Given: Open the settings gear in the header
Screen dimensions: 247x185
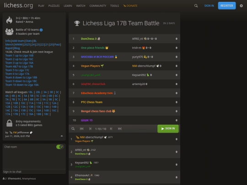Looking at the screenshot, I should [x=241, y=6].
